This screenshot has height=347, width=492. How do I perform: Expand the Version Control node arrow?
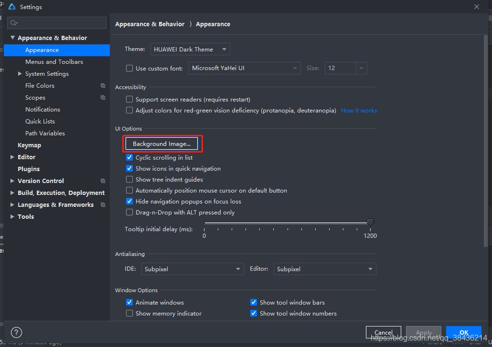[12, 181]
